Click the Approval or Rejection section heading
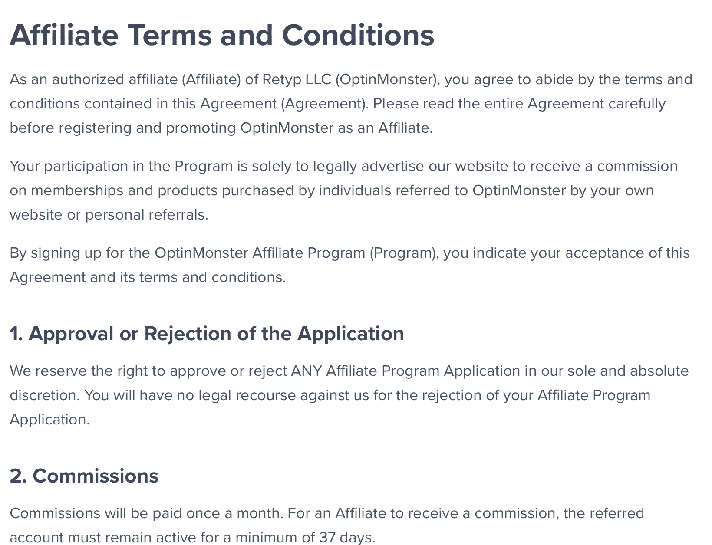Viewport: 712px width, 545px height. (x=207, y=333)
